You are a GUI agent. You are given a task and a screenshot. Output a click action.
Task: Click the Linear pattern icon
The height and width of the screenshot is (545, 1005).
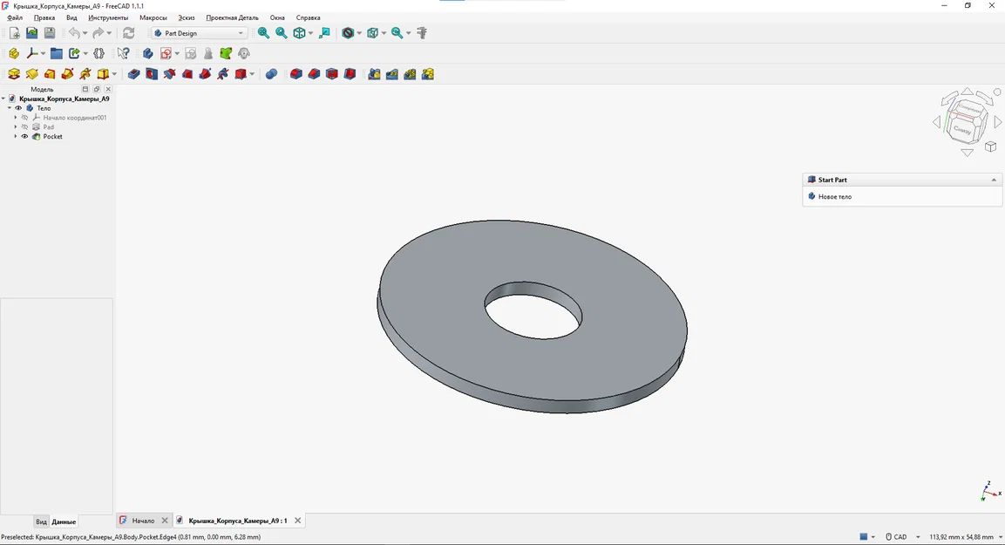(392, 74)
